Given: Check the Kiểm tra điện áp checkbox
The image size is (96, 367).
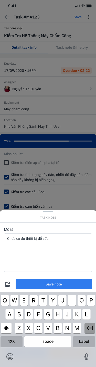Looking at the screenshot, I should click(x=7, y=163).
